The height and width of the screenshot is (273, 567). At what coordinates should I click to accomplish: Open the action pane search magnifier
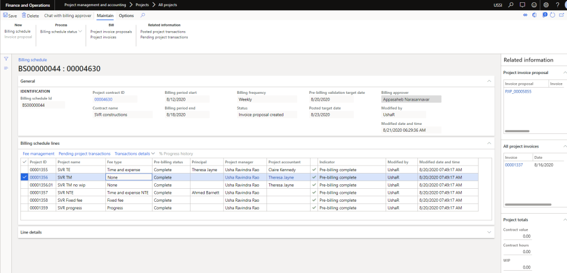(142, 15)
